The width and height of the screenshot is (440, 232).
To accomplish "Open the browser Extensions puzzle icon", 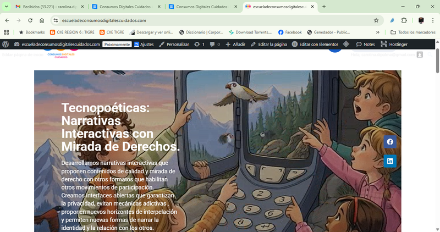I will click(x=404, y=20).
